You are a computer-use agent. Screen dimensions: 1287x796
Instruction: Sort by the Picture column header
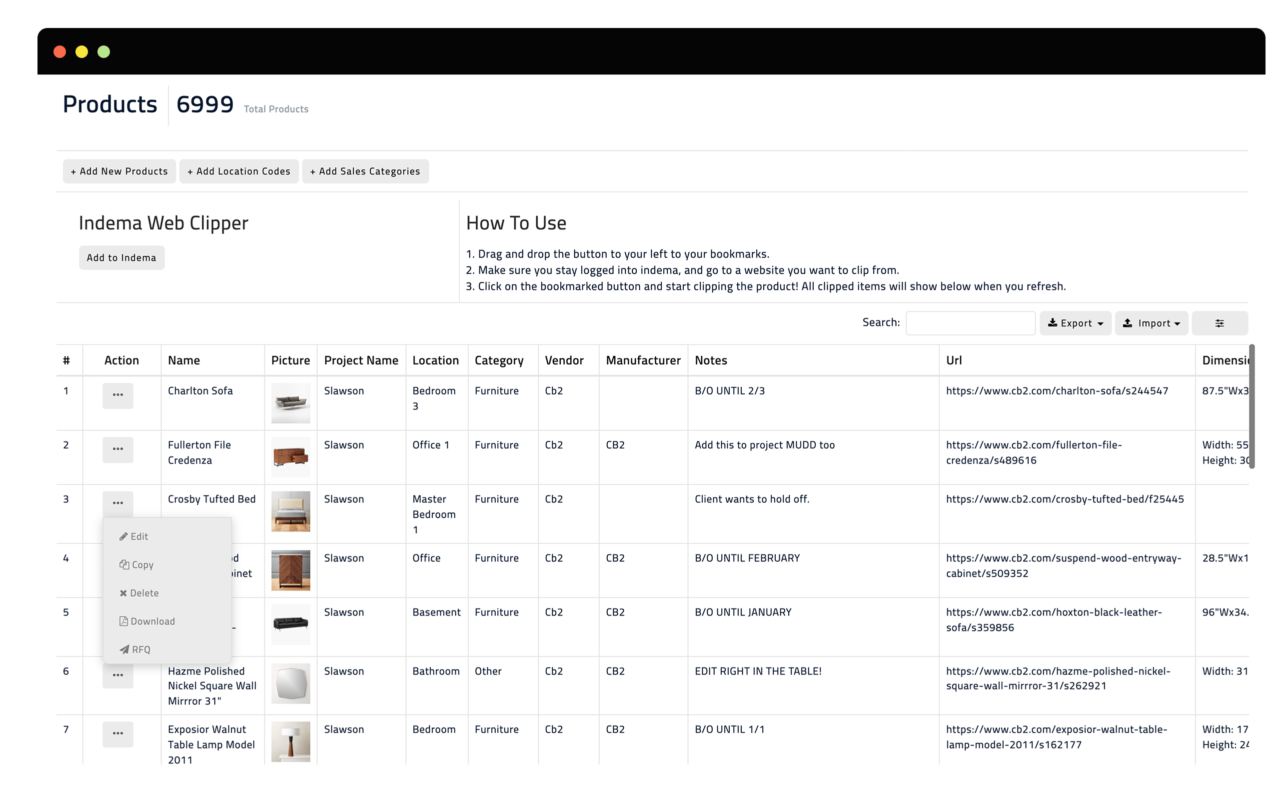(290, 360)
